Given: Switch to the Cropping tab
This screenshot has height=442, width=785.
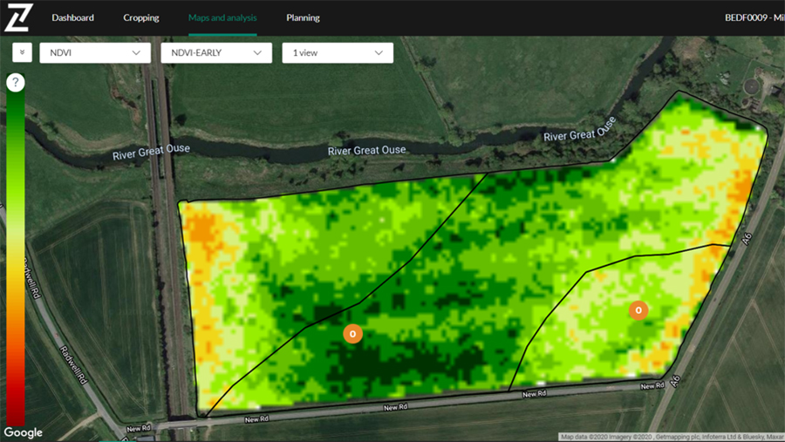Looking at the screenshot, I should click(140, 17).
